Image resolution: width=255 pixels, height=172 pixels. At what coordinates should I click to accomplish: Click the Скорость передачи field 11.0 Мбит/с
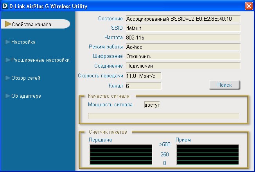[144, 76]
